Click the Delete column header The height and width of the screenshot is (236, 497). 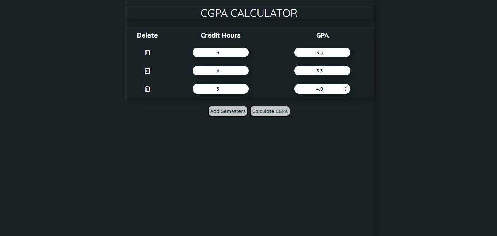pos(147,35)
